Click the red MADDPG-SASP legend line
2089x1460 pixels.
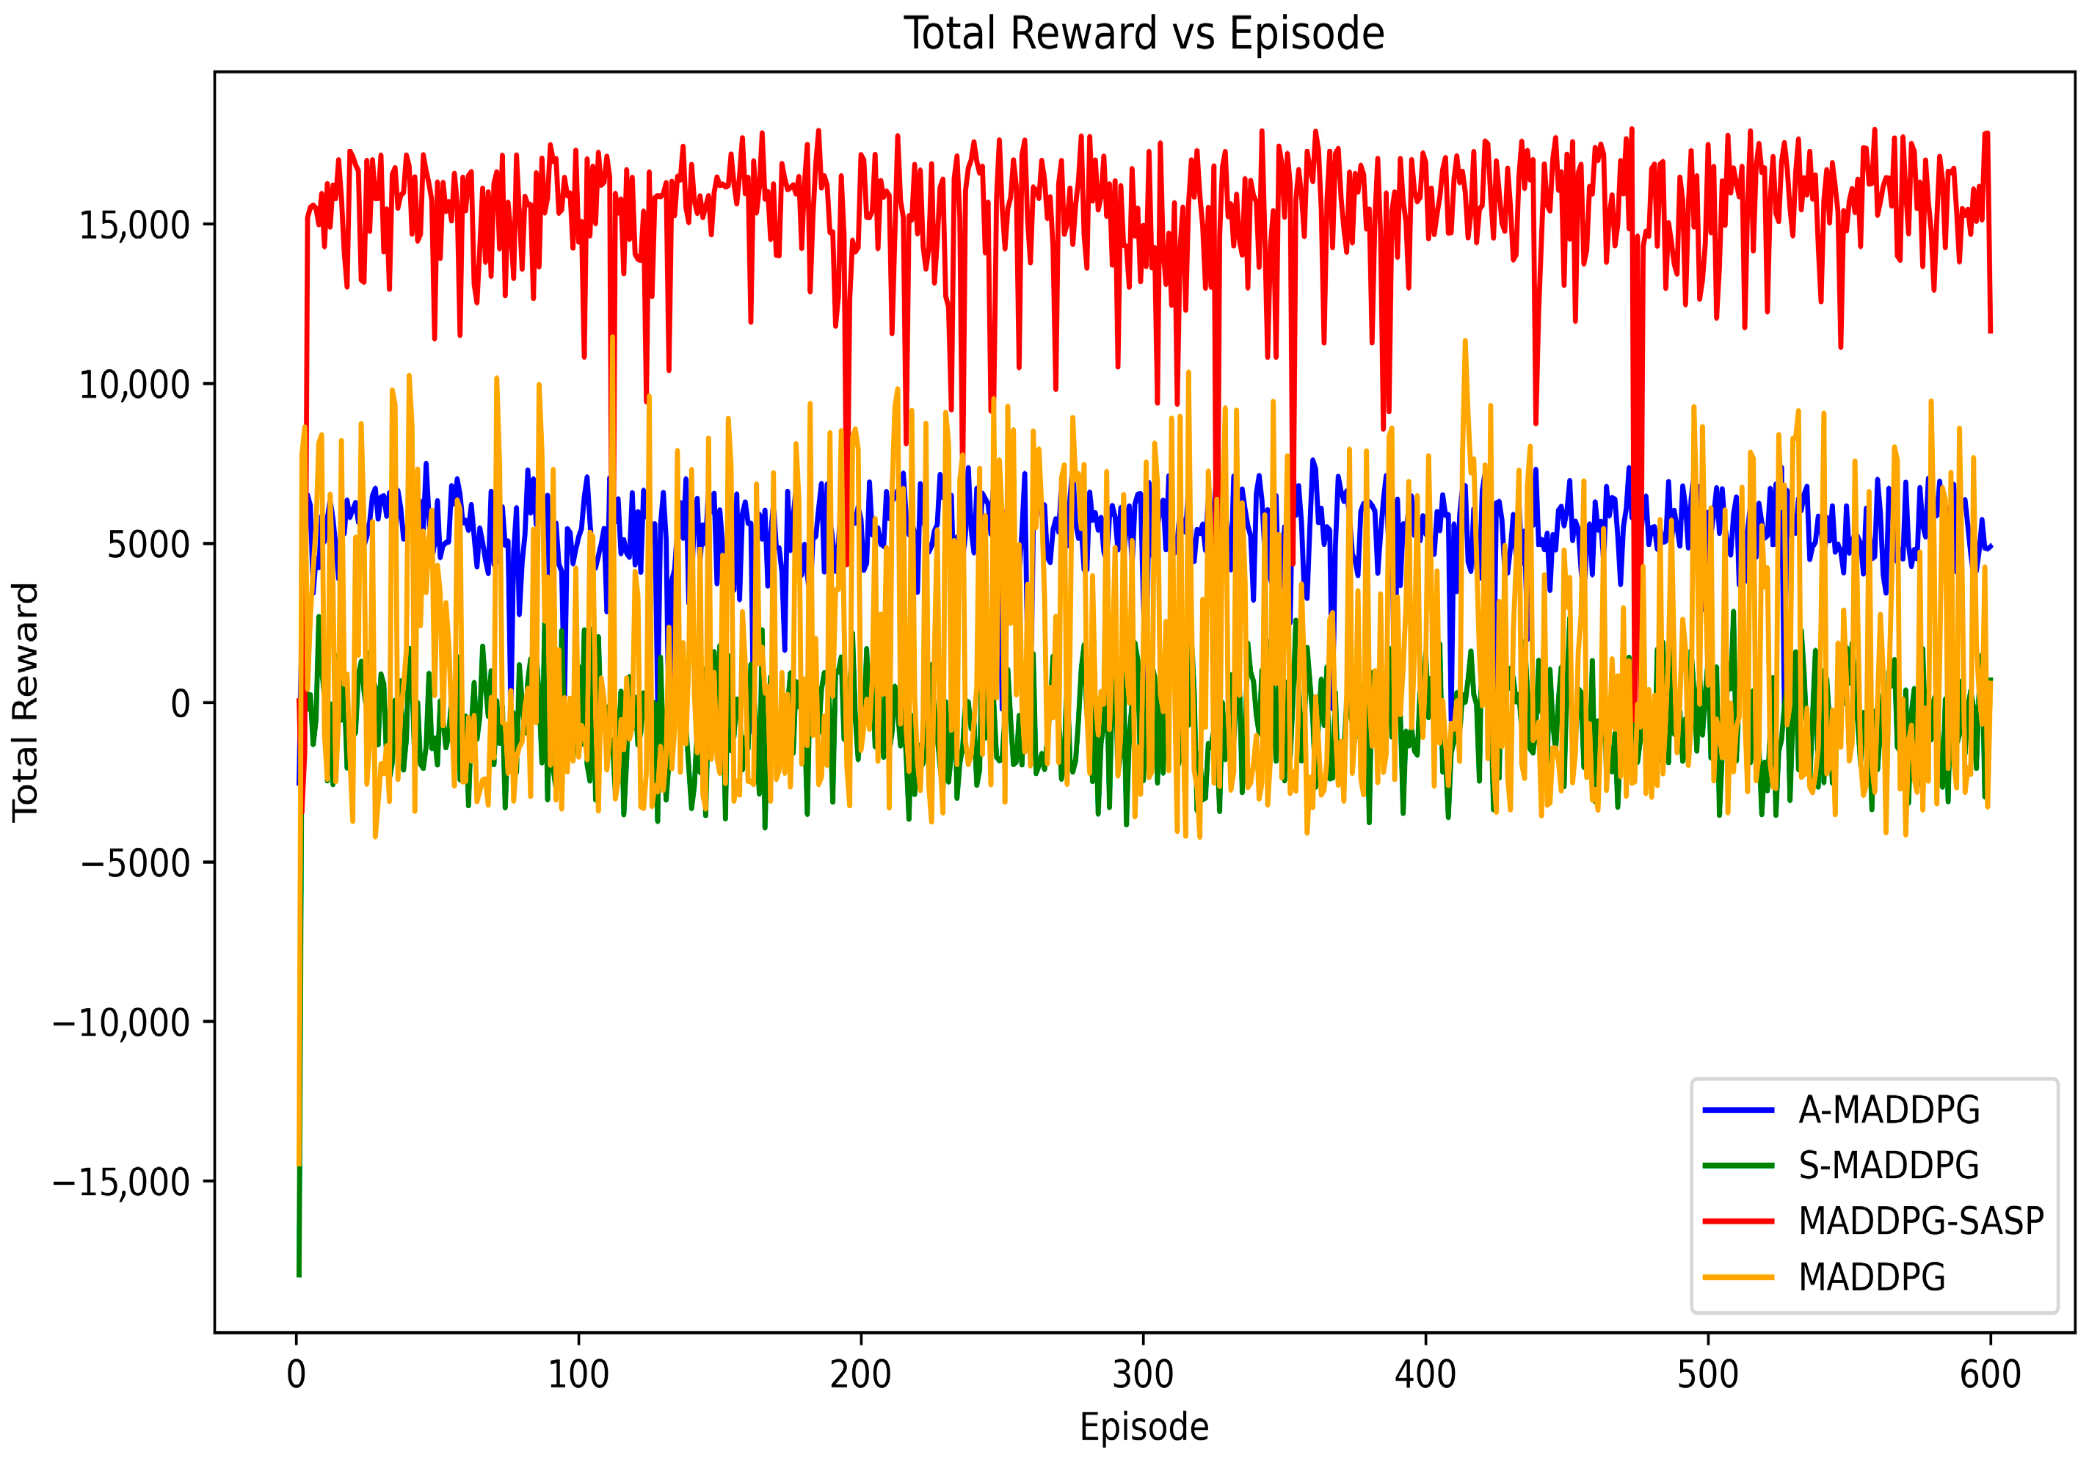pos(1738,1221)
